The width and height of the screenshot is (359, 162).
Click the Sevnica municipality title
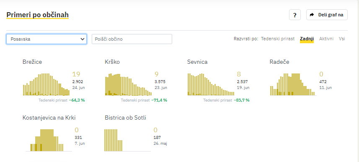tap(197, 62)
